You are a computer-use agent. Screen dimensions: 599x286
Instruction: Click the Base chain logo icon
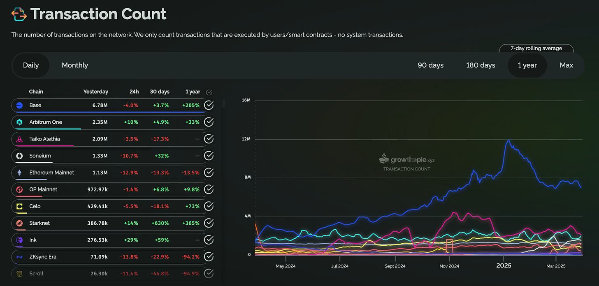pos(19,106)
